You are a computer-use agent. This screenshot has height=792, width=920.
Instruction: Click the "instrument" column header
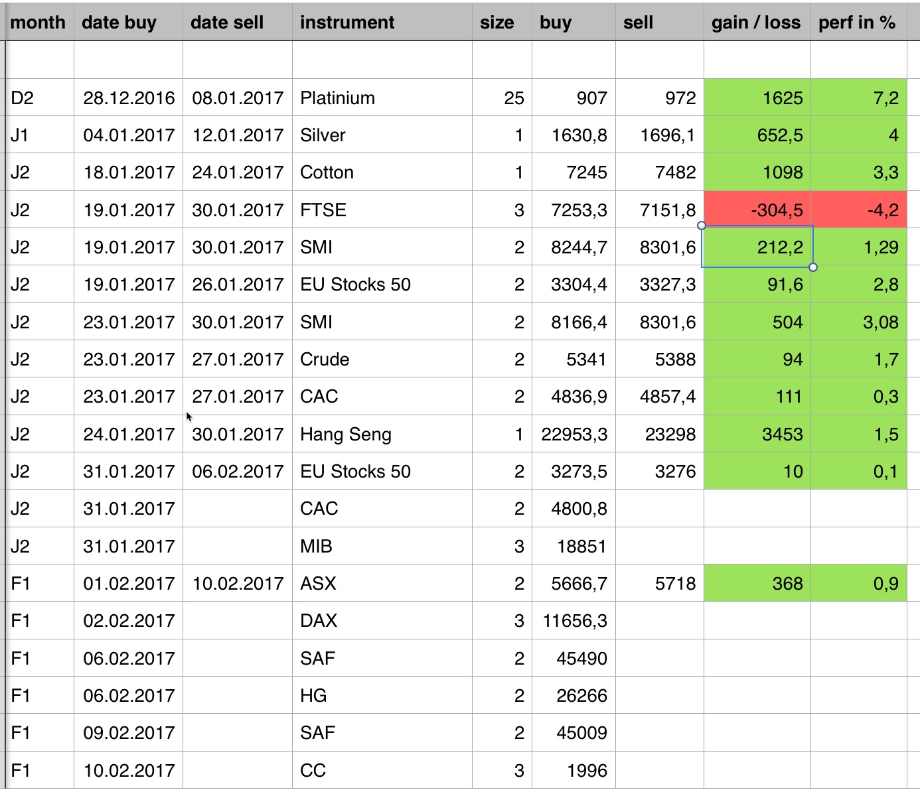click(347, 23)
